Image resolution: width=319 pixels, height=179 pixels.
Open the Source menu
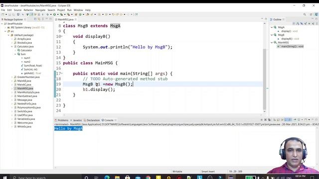18,10
